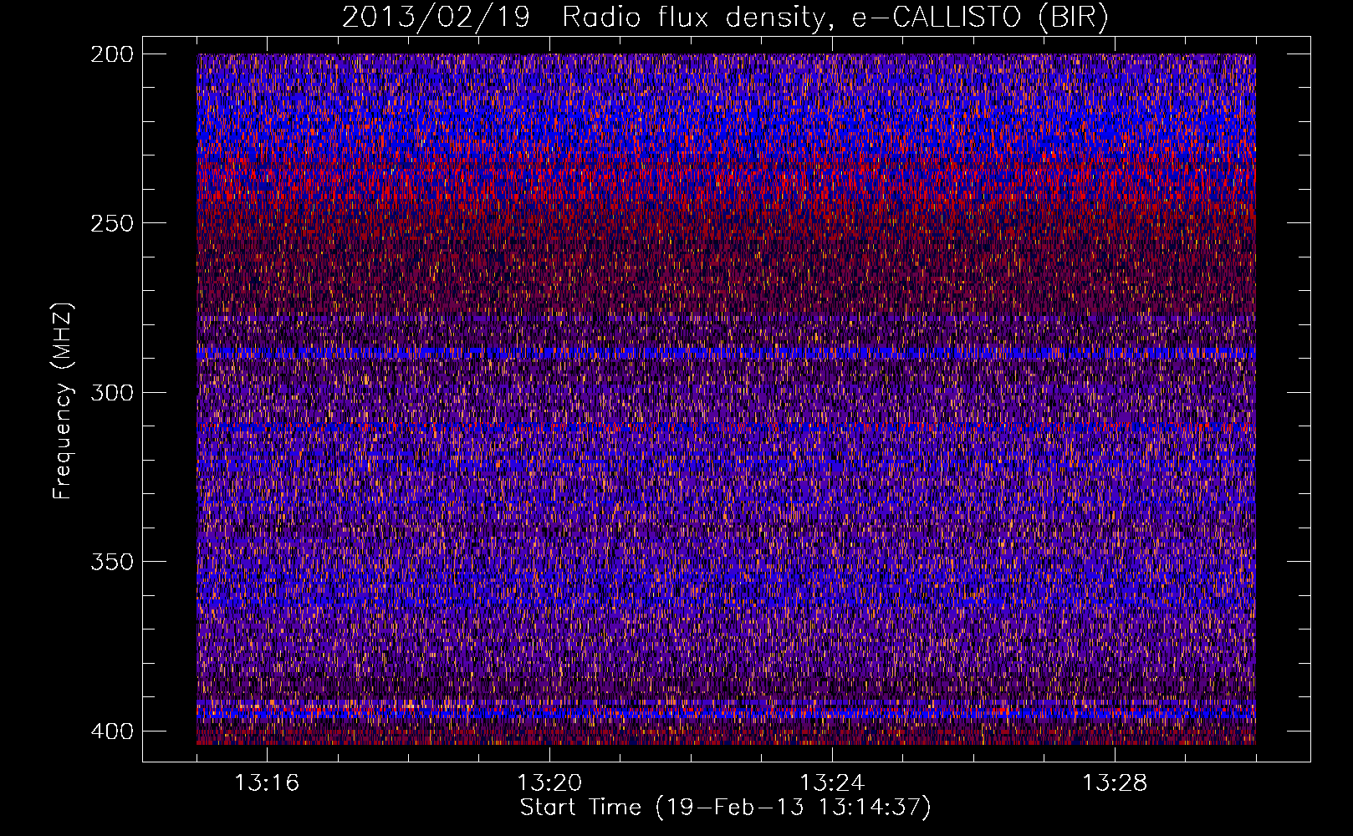
Task: Click the 300 frequency tick label
Action: click(x=111, y=392)
